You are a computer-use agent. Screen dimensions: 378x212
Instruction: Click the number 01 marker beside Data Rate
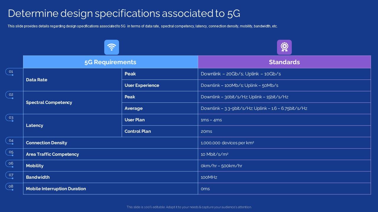point(11,72)
